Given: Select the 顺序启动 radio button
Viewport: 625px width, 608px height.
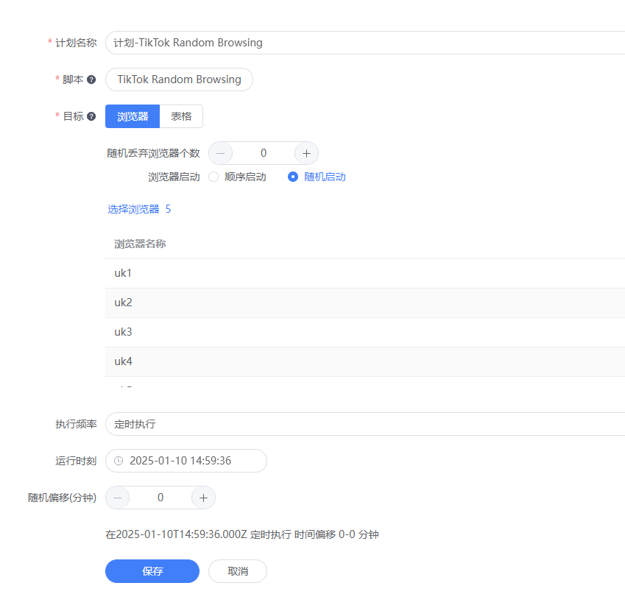Looking at the screenshot, I should tap(213, 177).
